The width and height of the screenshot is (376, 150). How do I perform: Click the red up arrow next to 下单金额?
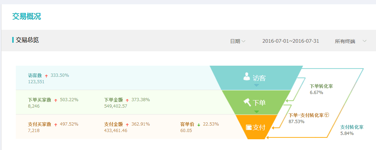(x=128, y=100)
